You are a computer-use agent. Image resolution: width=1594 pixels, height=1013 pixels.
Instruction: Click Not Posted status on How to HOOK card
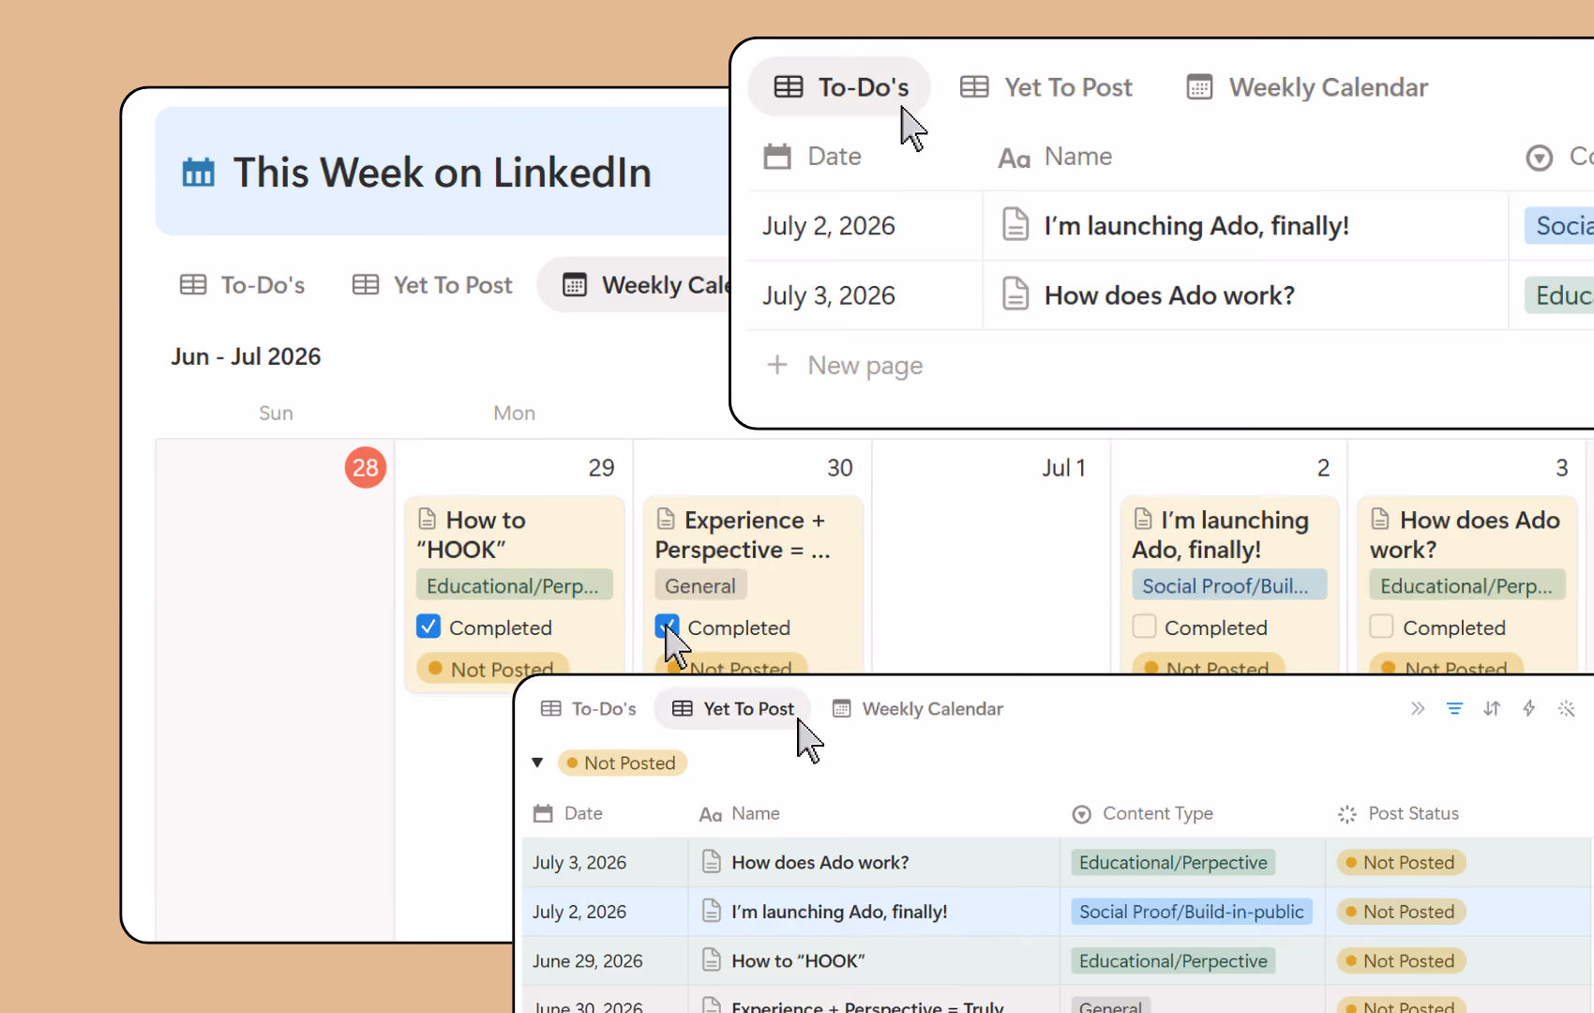(493, 668)
